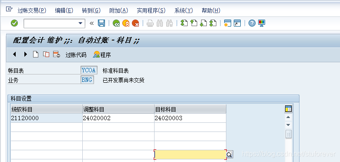Screen dimensions: 340x162
Task: Click the next entry right arrow
Action: [25, 54]
